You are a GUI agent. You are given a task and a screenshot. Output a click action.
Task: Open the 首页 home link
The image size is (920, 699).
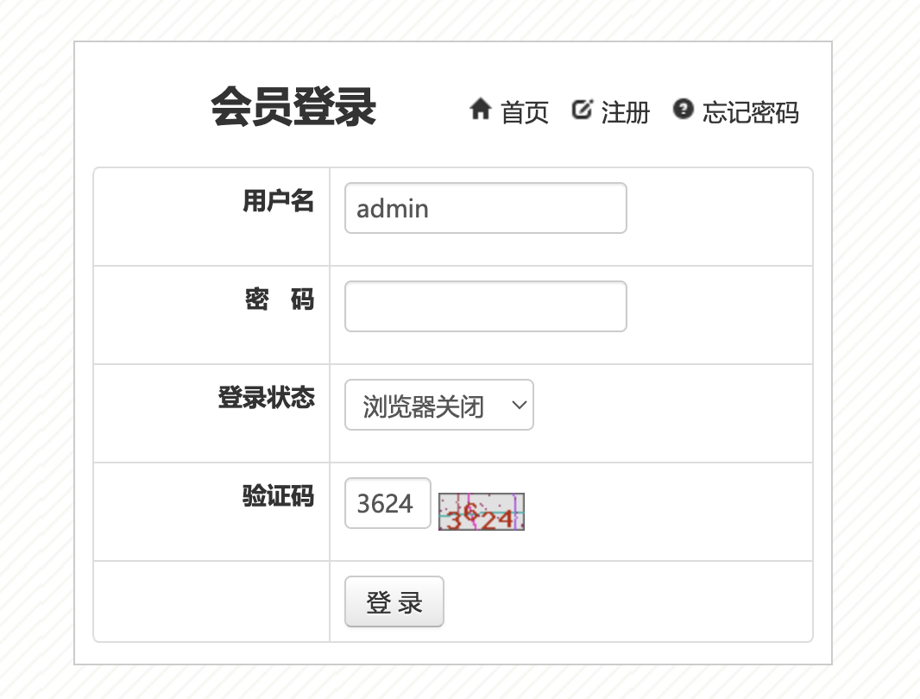pos(525,112)
